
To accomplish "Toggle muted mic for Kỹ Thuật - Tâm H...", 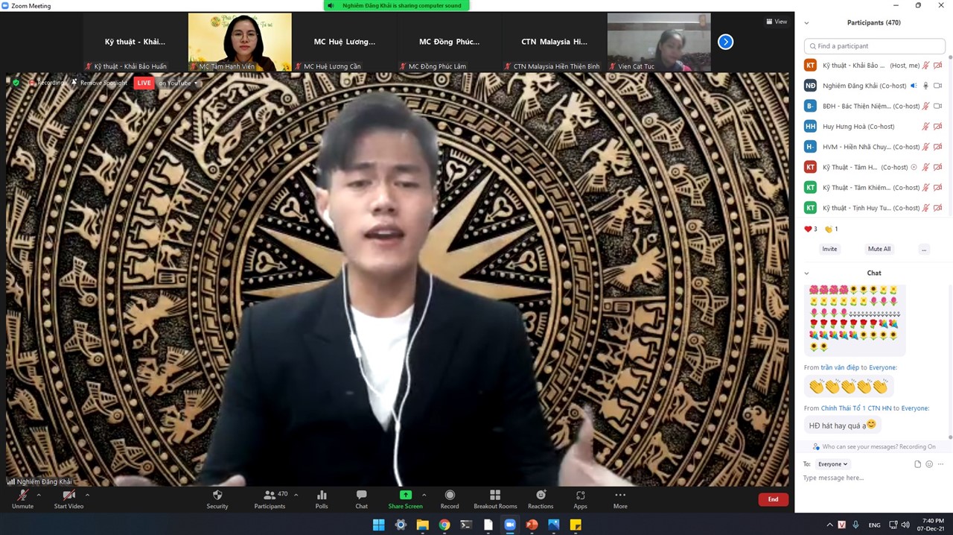I will (x=926, y=167).
